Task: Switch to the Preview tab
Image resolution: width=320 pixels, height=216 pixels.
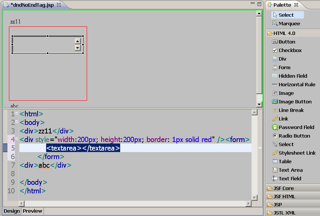Action: tap(32, 211)
